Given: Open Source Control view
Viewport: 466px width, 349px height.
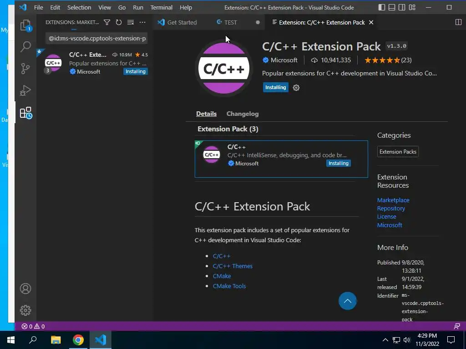Looking at the screenshot, I should [25, 69].
